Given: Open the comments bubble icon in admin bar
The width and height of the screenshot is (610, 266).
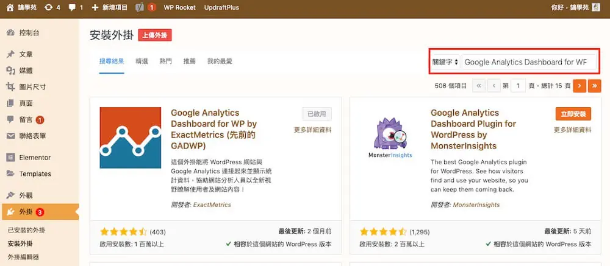Looking at the screenshot, I should [x=72, y=7].
